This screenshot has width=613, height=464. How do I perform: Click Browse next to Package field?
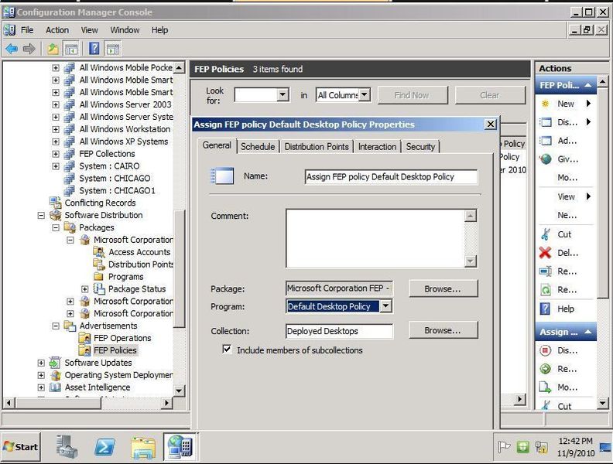point(443,288)
